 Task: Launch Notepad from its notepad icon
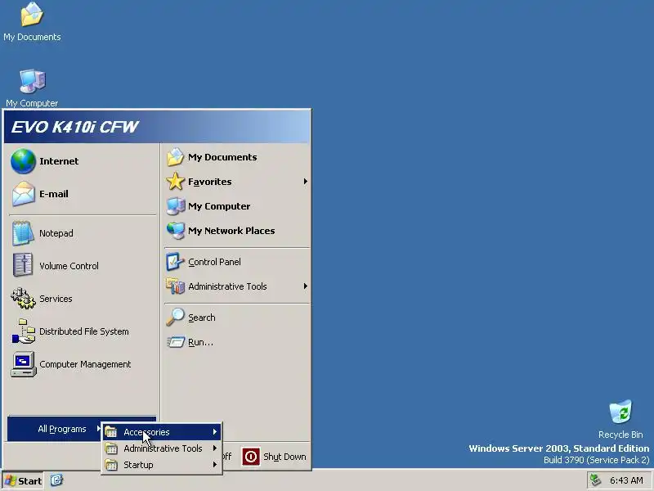click(23, 233)
